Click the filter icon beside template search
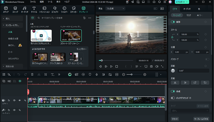The image size is (214, 122). (84, 18)
